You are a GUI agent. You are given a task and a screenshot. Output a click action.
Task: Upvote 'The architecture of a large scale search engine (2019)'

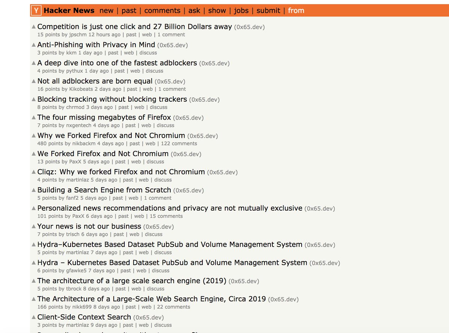click(x=34, y=281)
